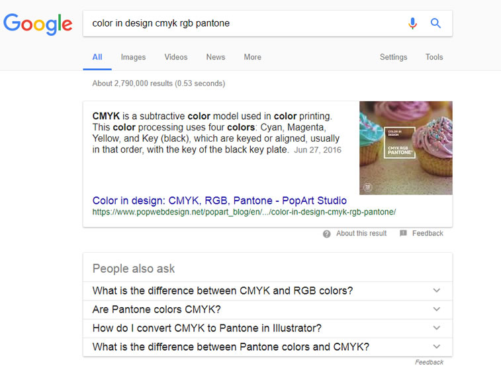
Task: Expand chevron for Are Pantone colors CMYK
Action: (436, 309)
